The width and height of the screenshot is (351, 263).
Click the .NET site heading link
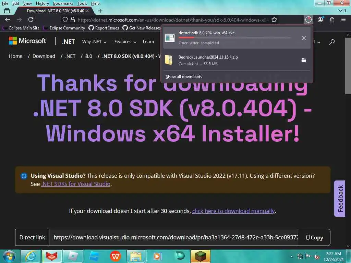pos(68,41)
